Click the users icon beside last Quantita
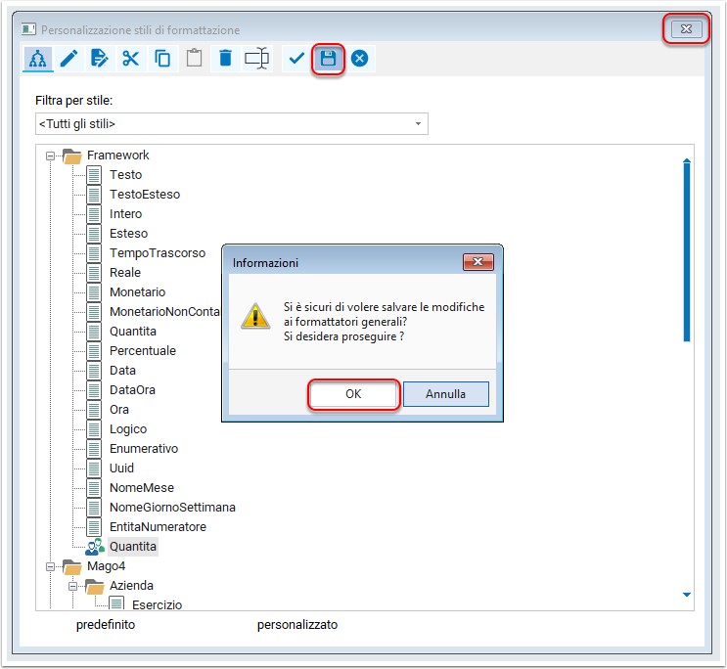 (x=95, y=547)
